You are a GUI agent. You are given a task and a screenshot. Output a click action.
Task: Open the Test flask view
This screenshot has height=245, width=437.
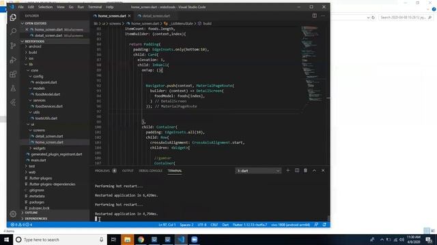point(13,88)
